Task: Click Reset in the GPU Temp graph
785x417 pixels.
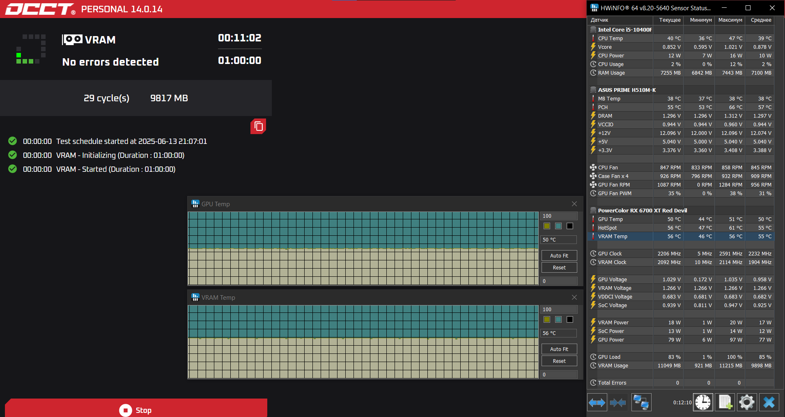Action: tap(559, 267)
